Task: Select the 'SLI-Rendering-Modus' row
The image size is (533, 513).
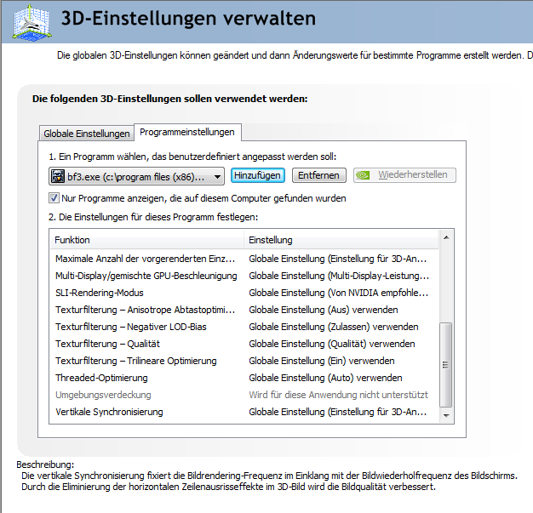Action: click(244, 293)
